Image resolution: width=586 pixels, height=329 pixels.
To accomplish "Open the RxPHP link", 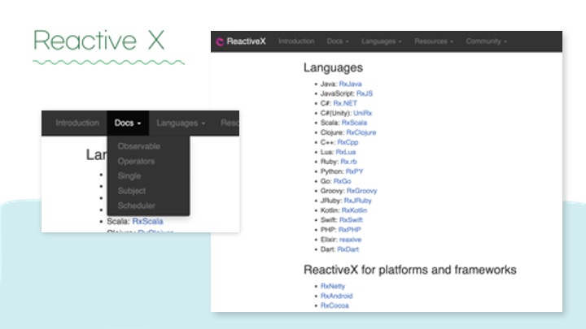I will 349,230.
